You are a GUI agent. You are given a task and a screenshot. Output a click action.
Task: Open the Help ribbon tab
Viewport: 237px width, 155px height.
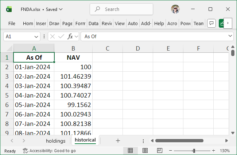pos(159,24)
